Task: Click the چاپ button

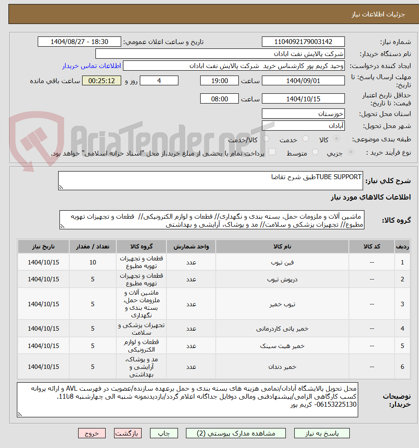Action: pyautogui.click(x=164, y=433)
